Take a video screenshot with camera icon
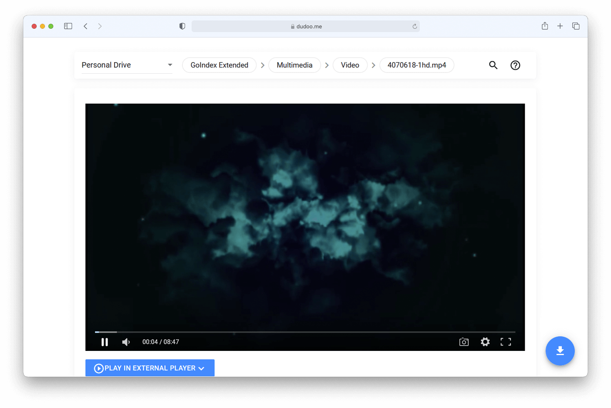 464,342
